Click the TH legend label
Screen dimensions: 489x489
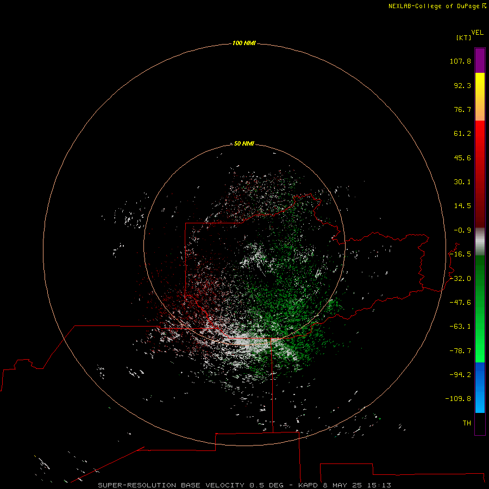click(467, 423)
